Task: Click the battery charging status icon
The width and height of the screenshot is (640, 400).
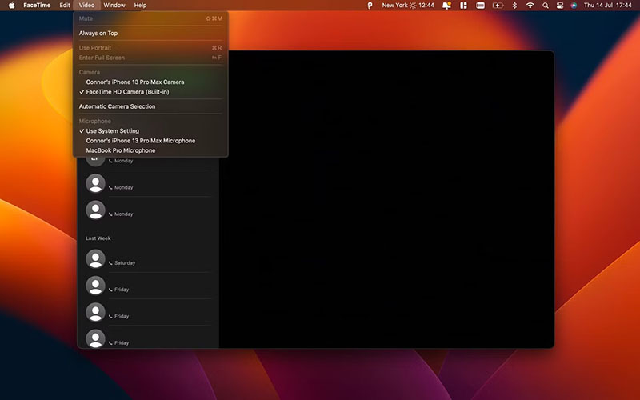Action: pyautogui.click(x=498, y=6)
